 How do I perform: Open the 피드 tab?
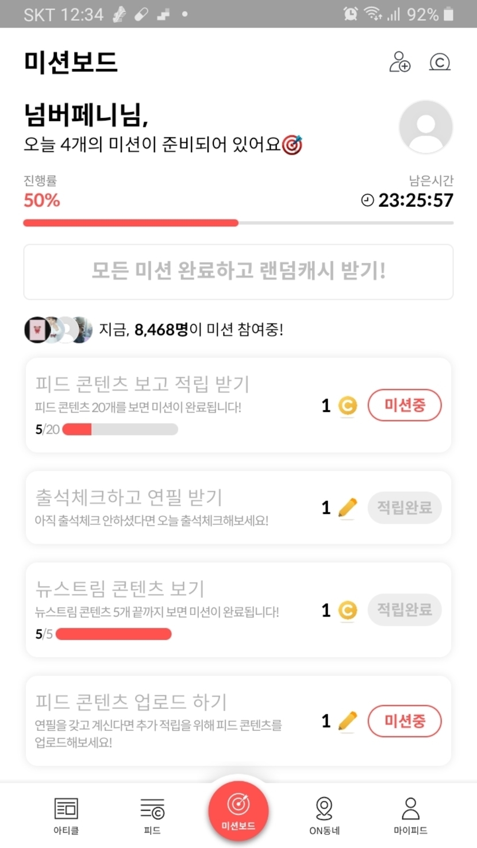click(x=152, y=815)
